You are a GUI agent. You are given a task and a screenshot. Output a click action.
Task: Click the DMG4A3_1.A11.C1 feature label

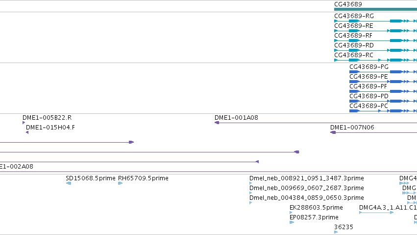coord(388,208)
